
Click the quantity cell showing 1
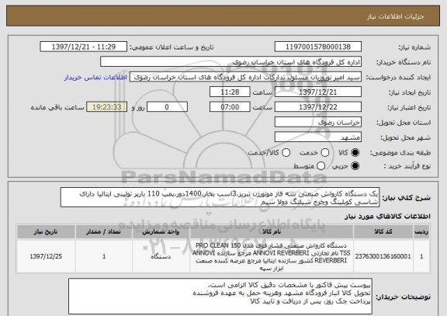104,256
